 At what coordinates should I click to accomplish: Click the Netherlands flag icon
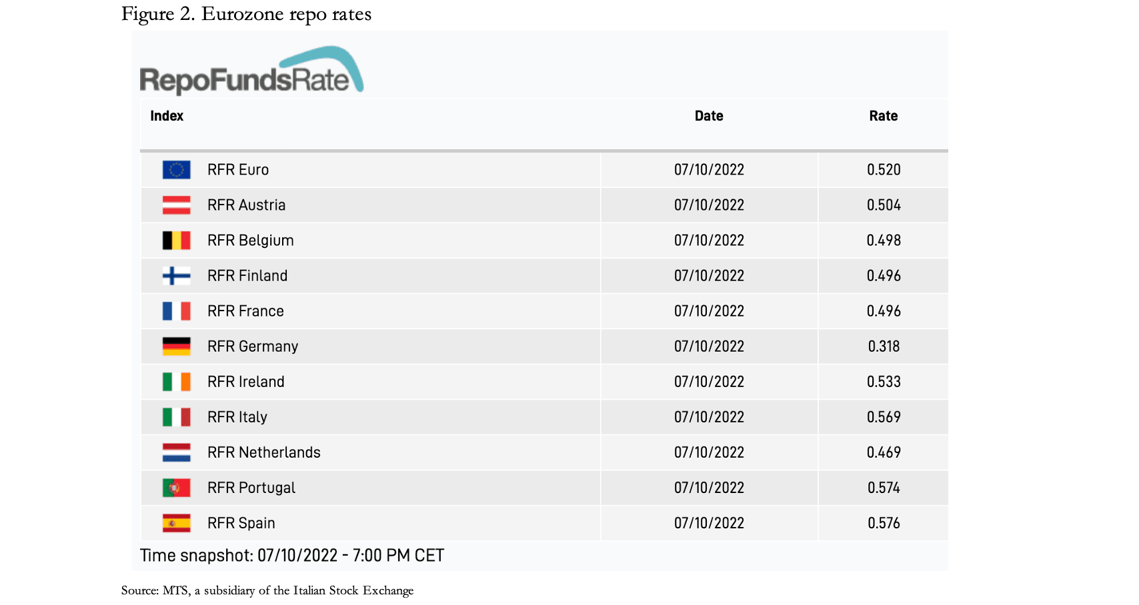pos(177,452)
